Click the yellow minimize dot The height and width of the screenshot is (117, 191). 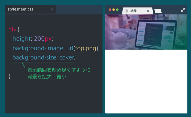pos(114,10)
